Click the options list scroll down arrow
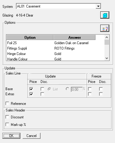The height and width of the screenshot is (143, 115). click(107, 58)
